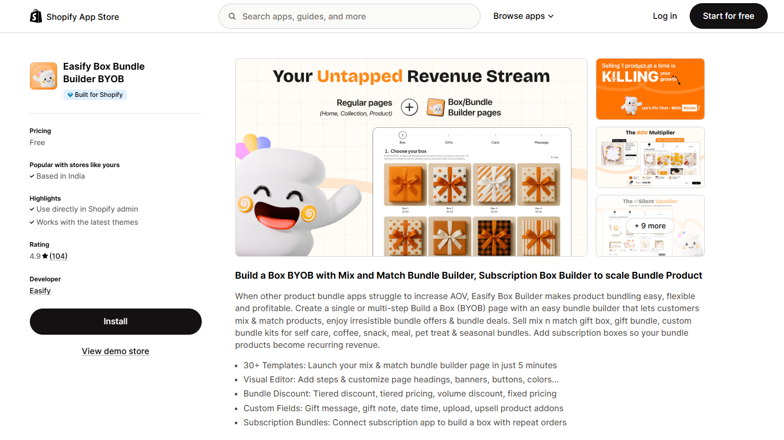The height and width of the screenshot is (440, 784).
Task: Click the Easify icon beside Box/Bundle Builder pages
Action: click(435, 107)
